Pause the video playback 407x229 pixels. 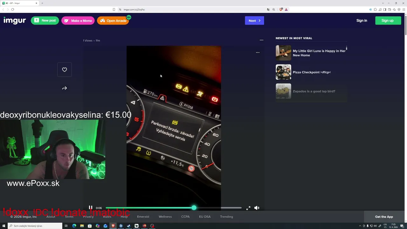[91, 208]
